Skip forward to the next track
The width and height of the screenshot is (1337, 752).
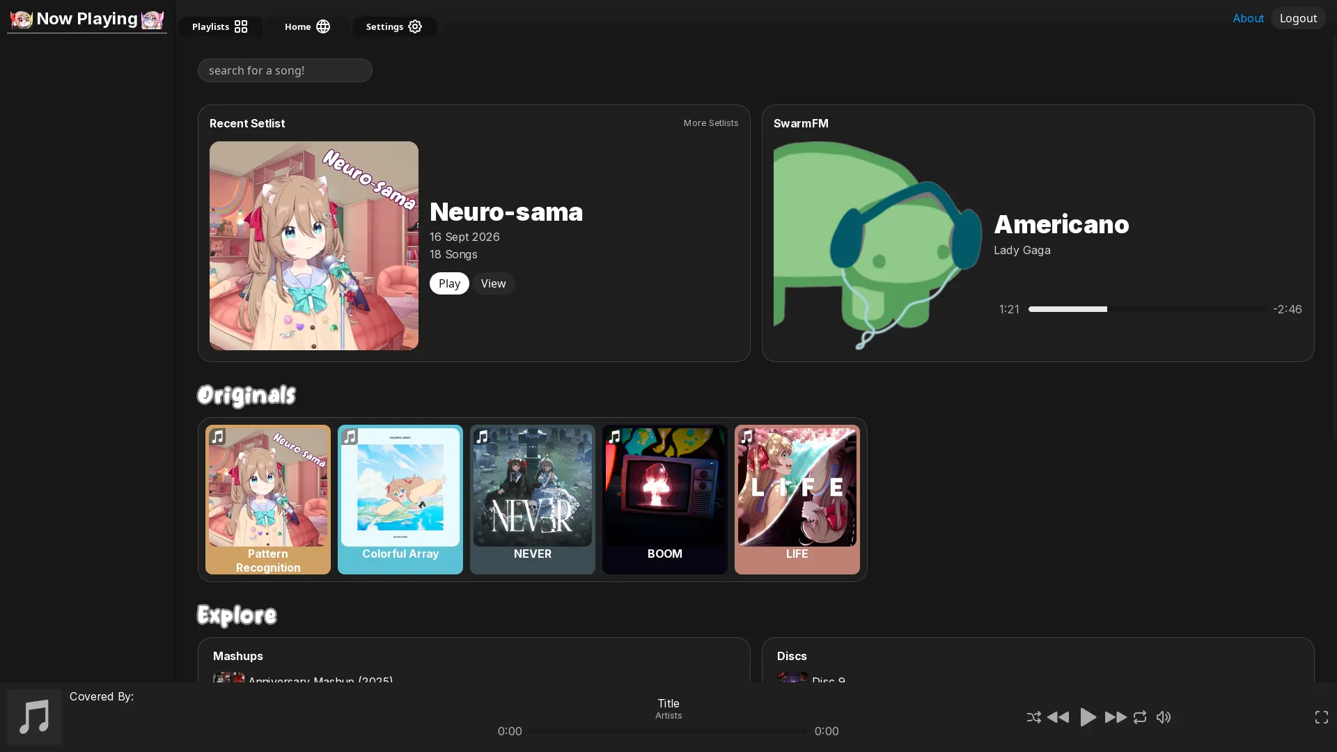[1116, 717]
